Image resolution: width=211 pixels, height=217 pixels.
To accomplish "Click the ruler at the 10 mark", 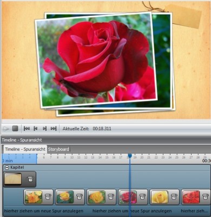I will pos(72,157).
